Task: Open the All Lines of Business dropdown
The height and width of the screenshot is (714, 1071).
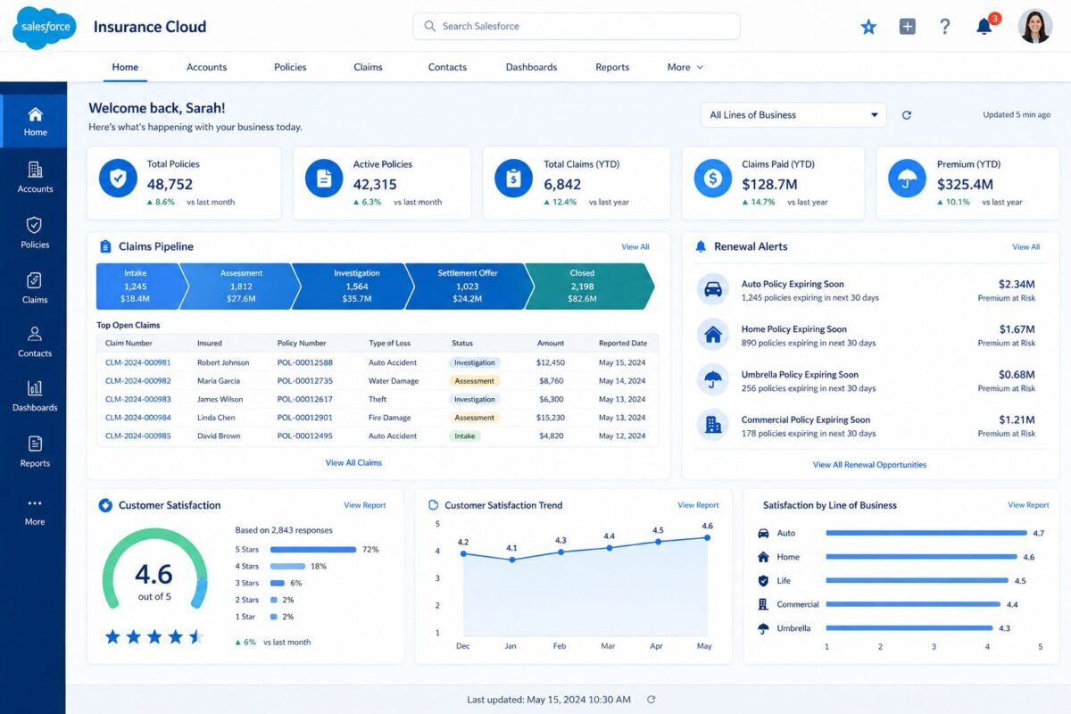Action: [x=793, y=115]
